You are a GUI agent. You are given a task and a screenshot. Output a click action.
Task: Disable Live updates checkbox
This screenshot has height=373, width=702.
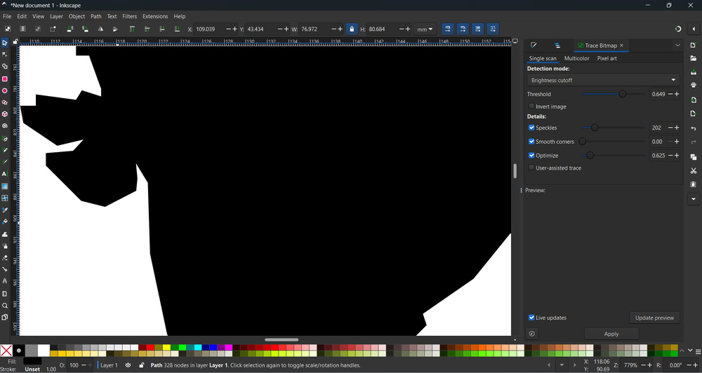[x=531, y=318]
